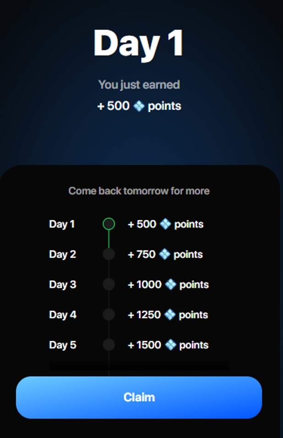Click the diamond icon in +750 row
Image resolution: width=283 pixels, height=438 pixels.
click(x=164, y=254)
